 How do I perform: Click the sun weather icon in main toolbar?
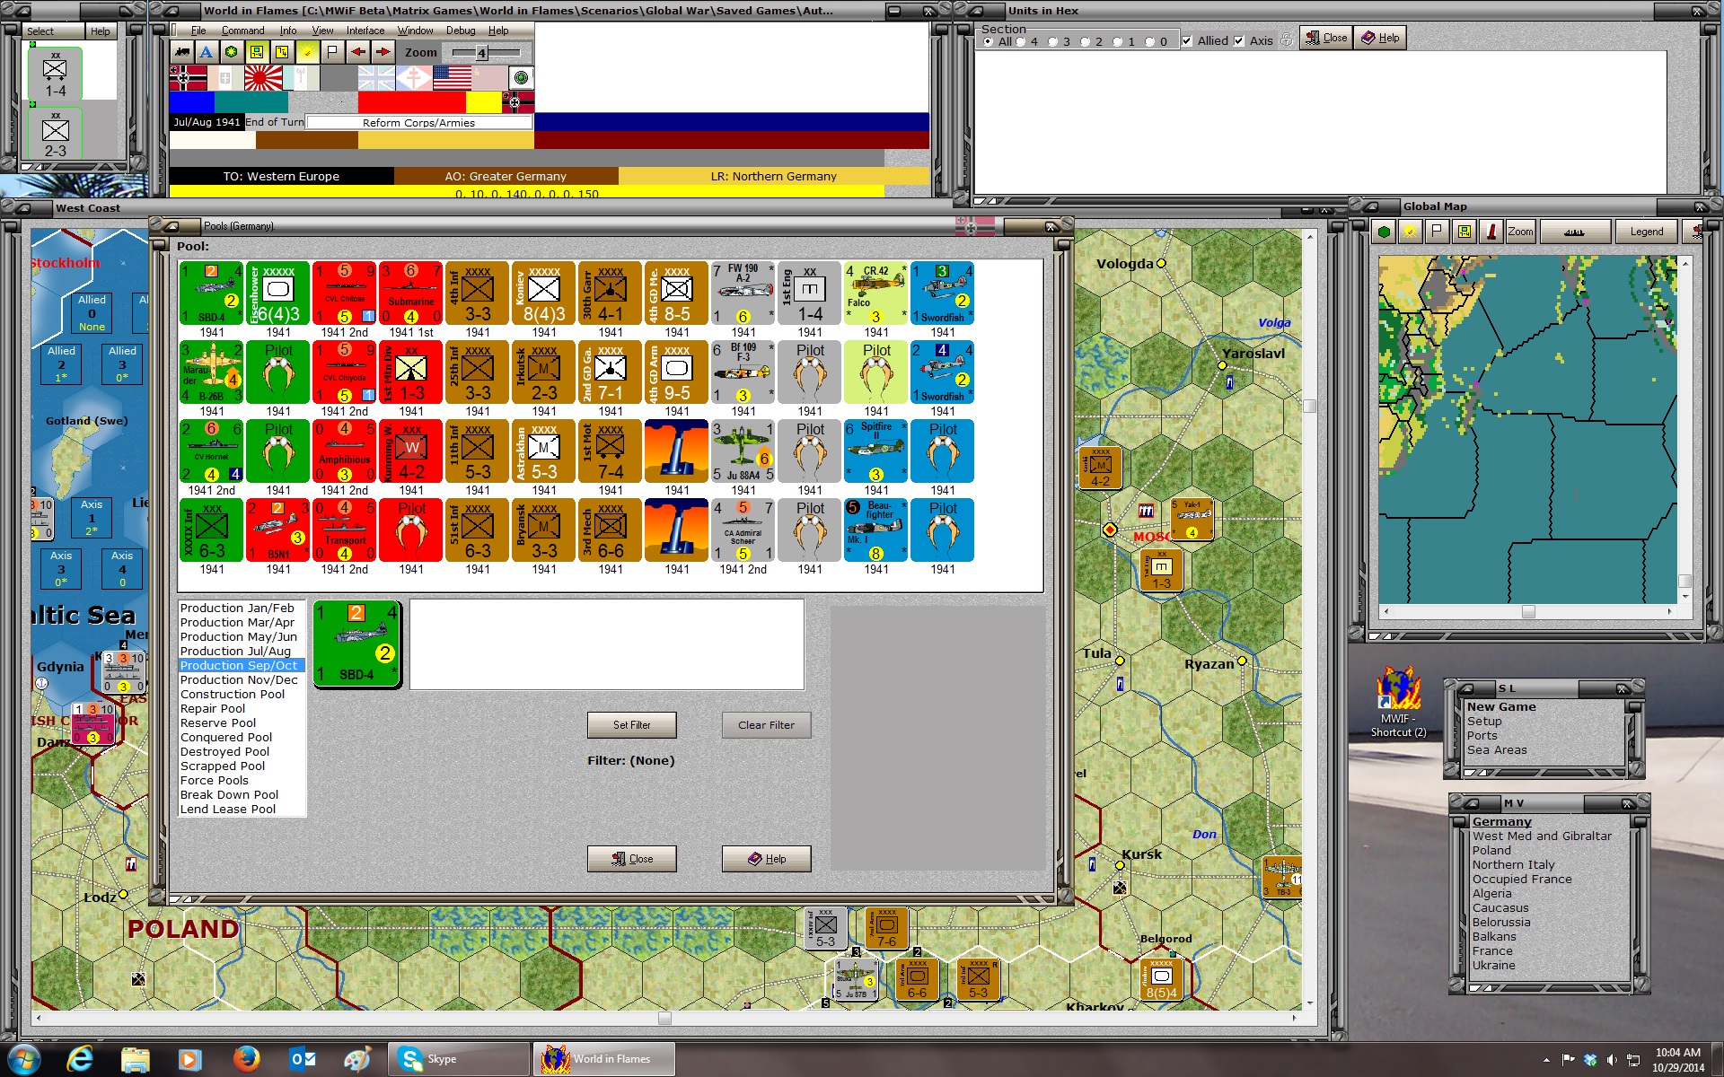tap(307, 52)
